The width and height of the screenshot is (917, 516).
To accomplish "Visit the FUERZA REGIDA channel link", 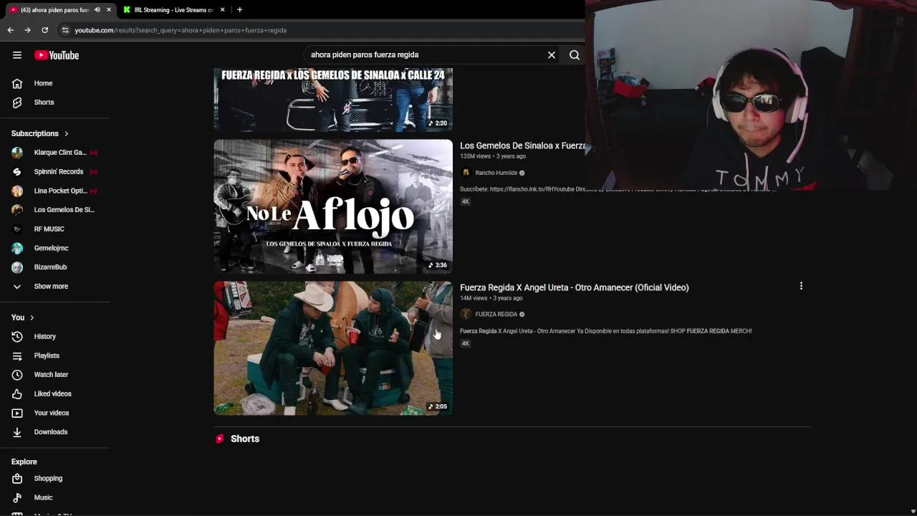I will click(496, 315).
